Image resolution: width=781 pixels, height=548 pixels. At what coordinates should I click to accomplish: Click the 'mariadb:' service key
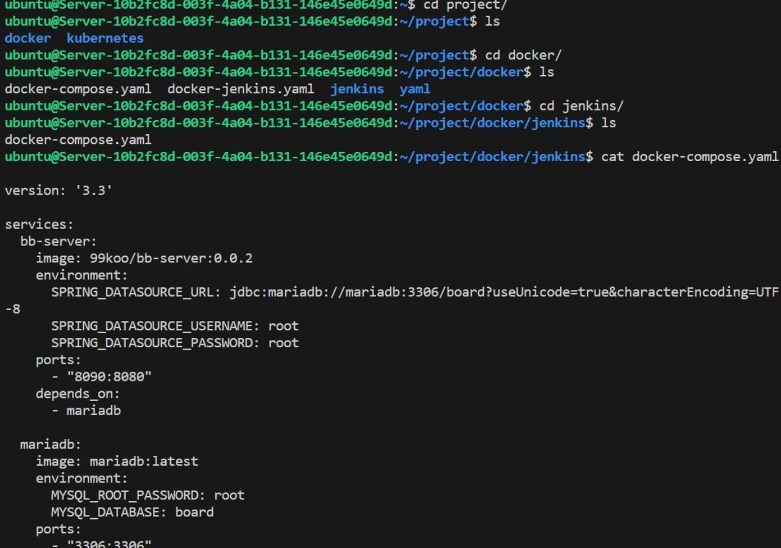coord(51,444)
